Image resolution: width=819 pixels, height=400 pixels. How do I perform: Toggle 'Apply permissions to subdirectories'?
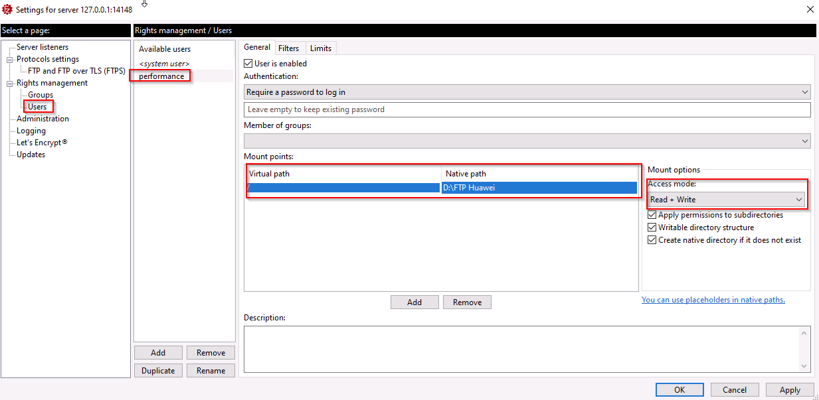(x=652, y=214)
